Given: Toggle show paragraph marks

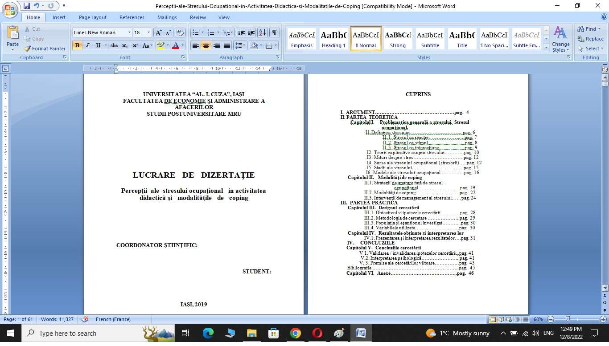Looking at the screenshot, I should [274, 33].
